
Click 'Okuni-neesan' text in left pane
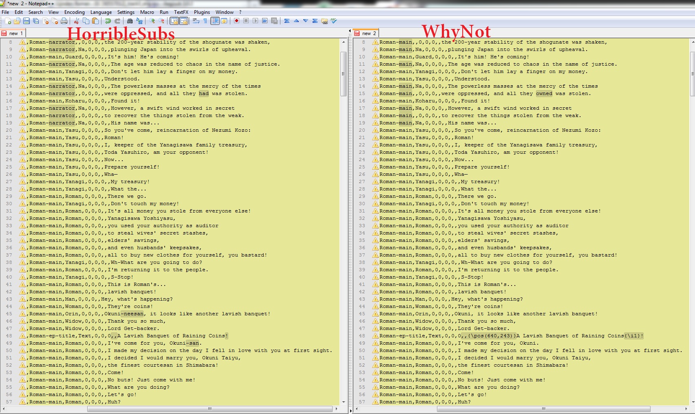point(124,314)
